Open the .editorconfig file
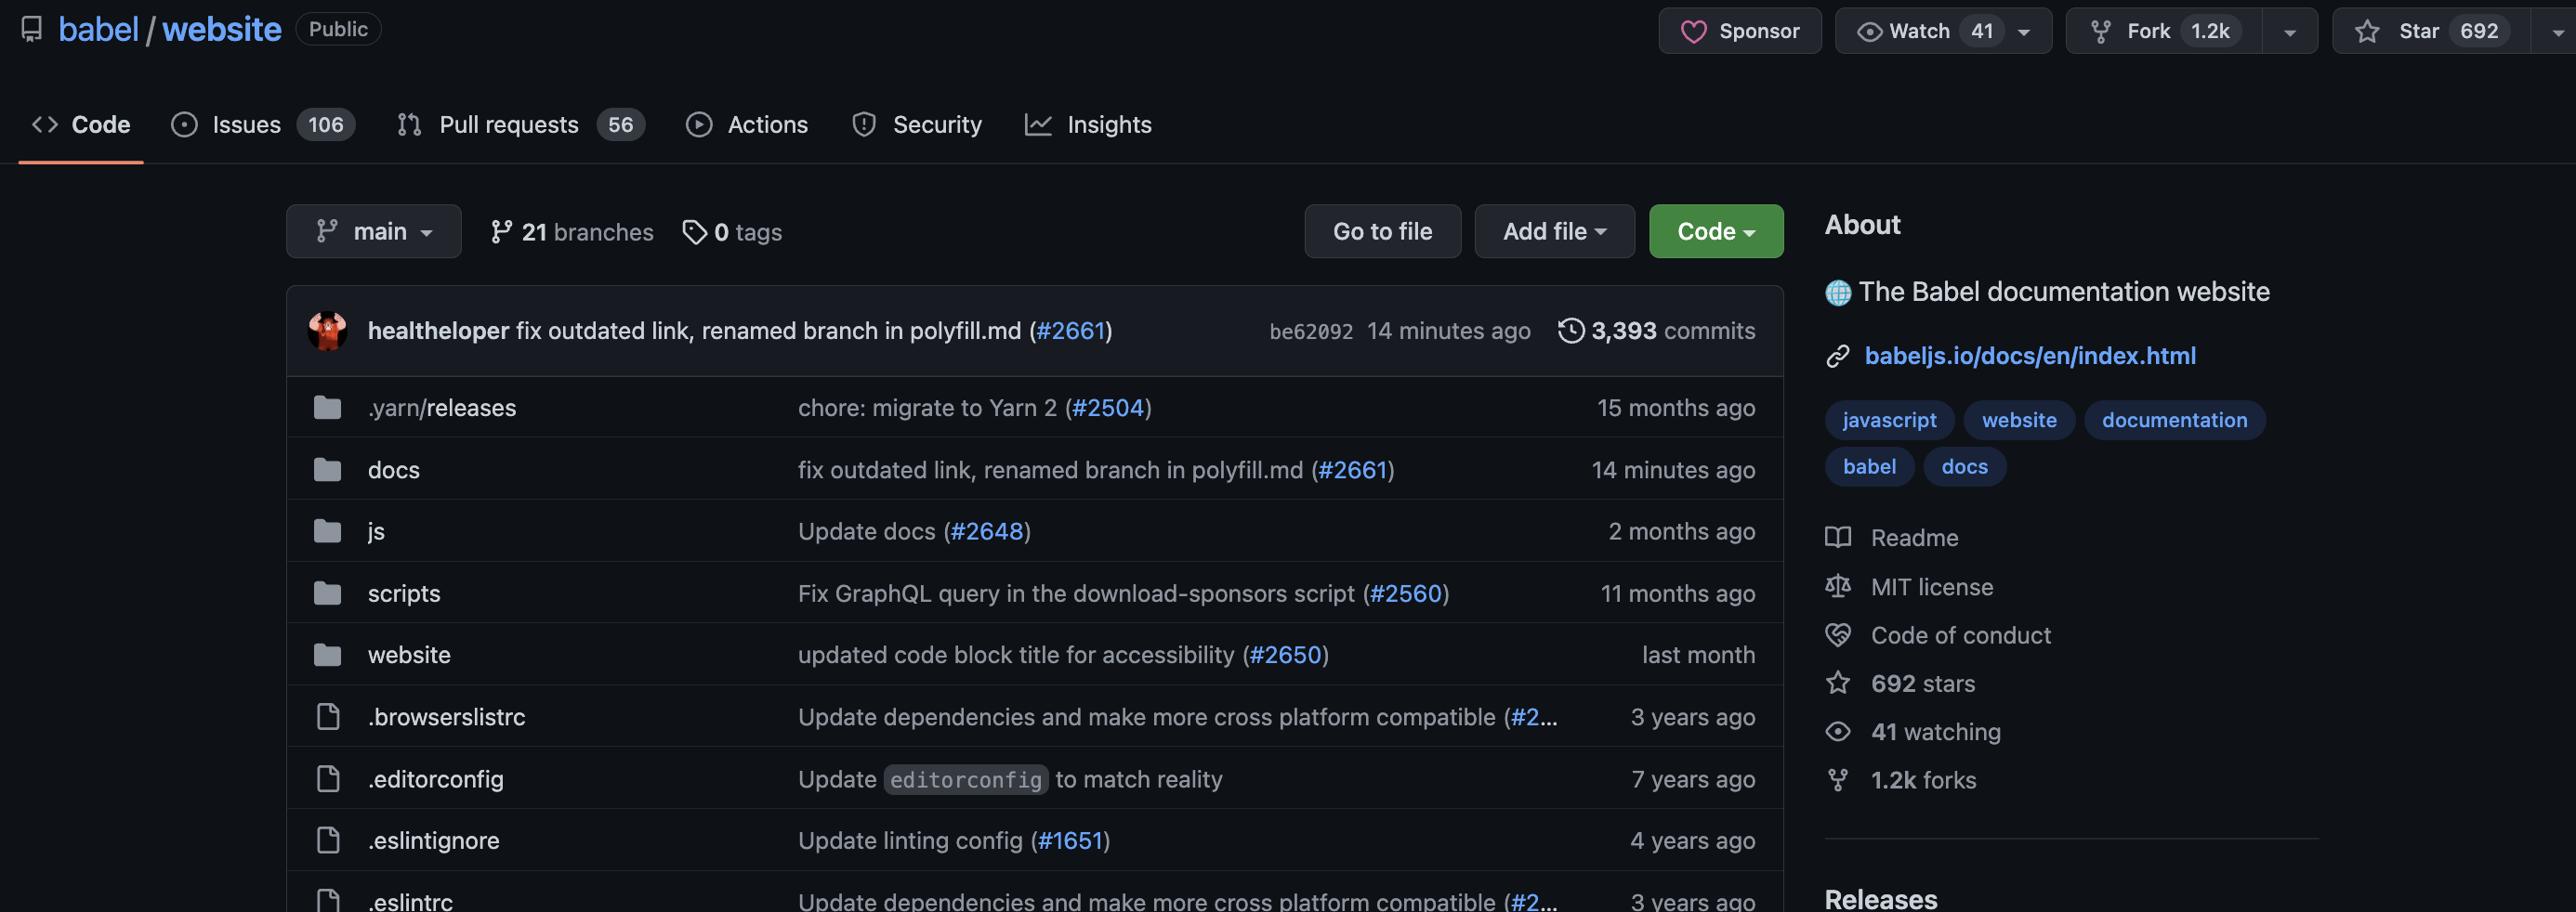The image size is (2576, 912). pyautogui.click(x=435, y=778)
